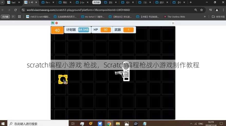Show hidden system tray icons
226x126 pixels.
[x=191, y=124]
